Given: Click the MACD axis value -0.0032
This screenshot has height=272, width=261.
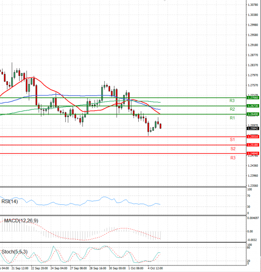Looking at the screenshot, I should tap(252, 240).
